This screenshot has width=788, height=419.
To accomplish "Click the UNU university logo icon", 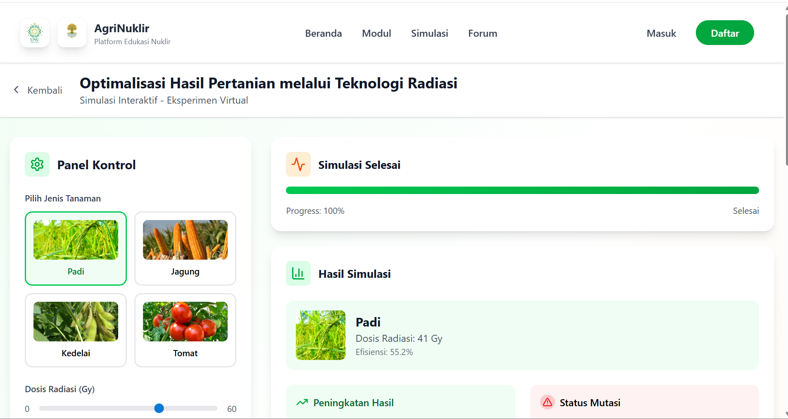I will [x=35, y=33].
